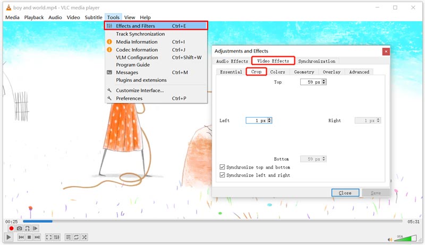Click the Media Information info icon

coord(109,42)
